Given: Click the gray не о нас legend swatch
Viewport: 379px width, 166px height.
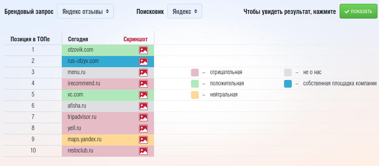Looking at the screenshot, I should click(288, 73).
